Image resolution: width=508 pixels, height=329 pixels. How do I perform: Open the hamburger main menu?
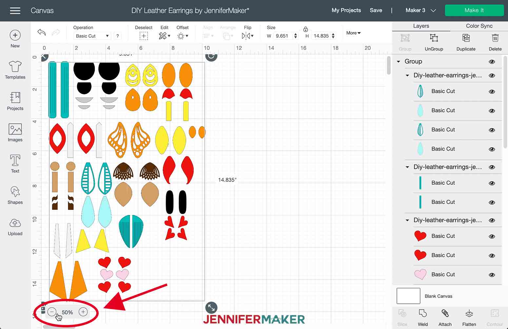tap(15, 10)
